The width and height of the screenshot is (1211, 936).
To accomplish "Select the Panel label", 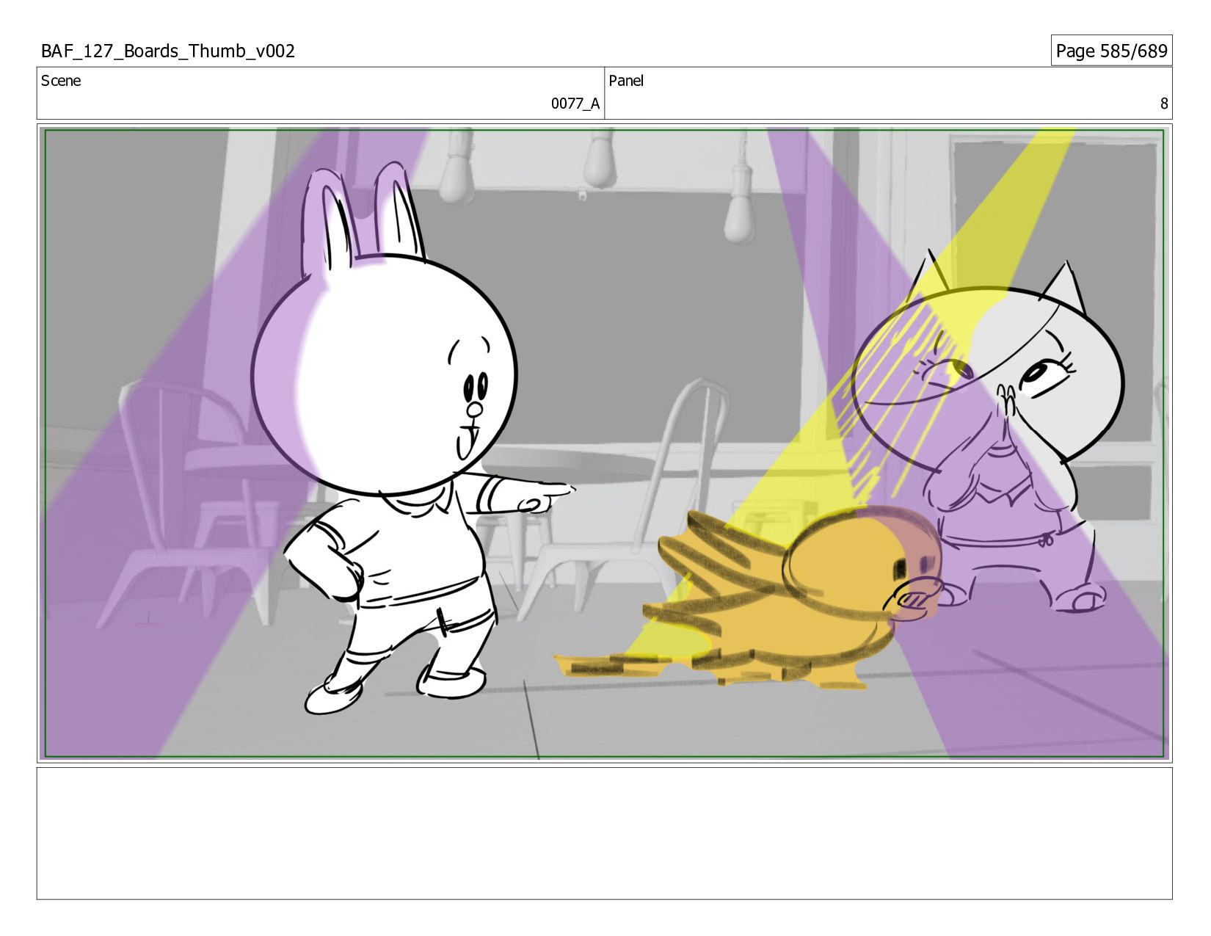I will point(626,81).
